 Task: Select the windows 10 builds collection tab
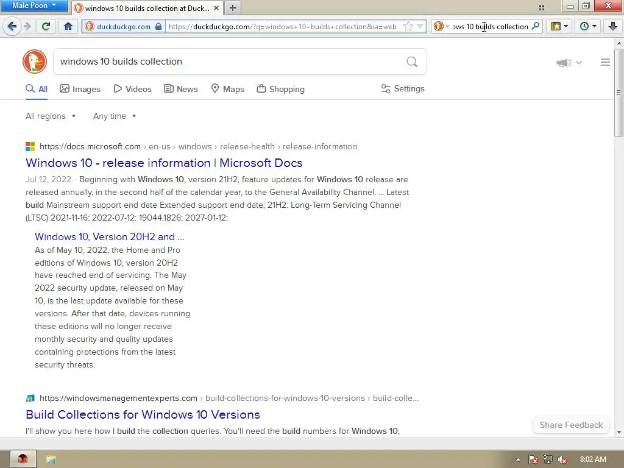[147, 8]
